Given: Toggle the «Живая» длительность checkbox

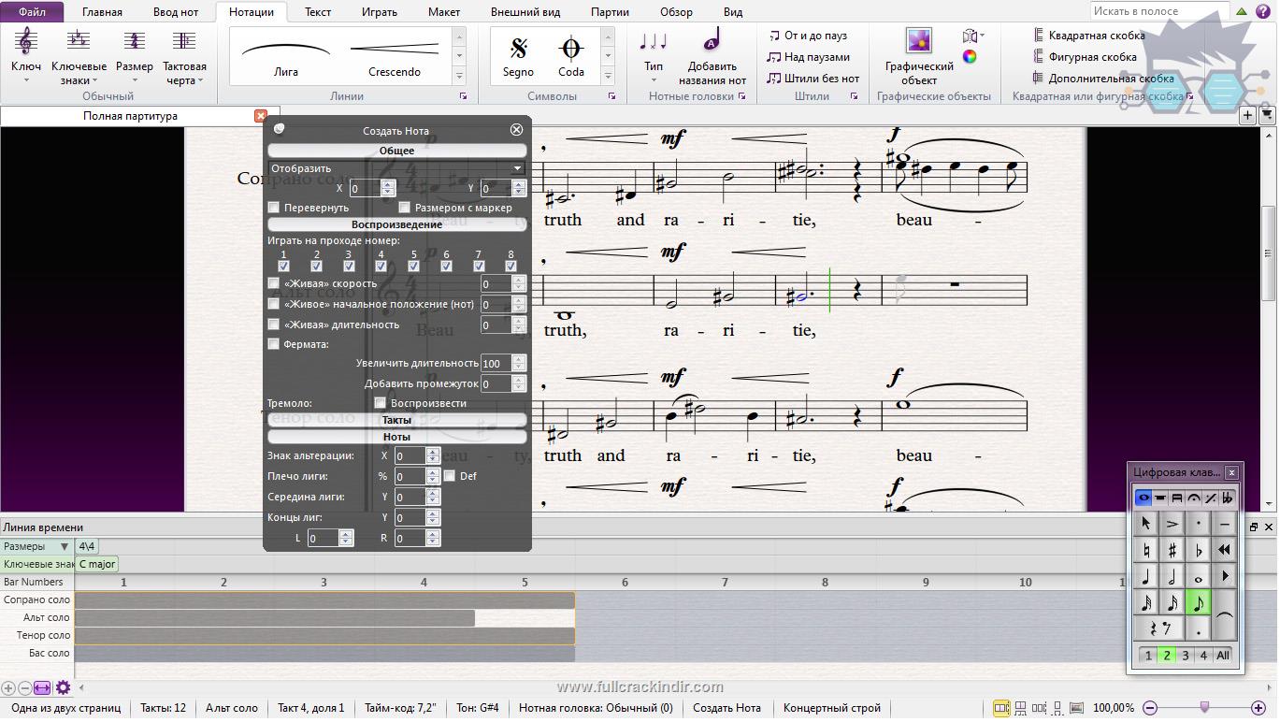Looking at the screenshot, I should click(x=274, y=325).
